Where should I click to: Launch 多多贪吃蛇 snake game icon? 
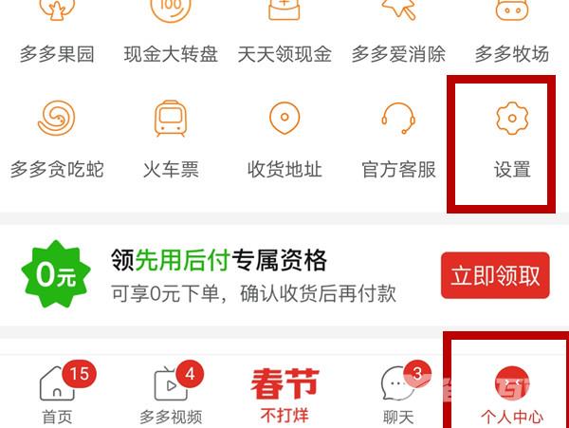click(57, 118)
